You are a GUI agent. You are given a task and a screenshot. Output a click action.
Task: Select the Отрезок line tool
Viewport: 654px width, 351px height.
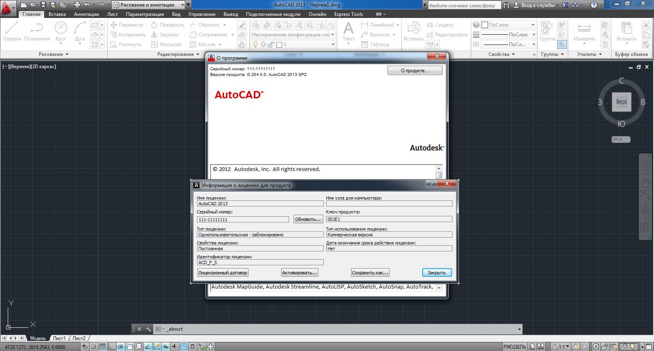click(x=12, y=31)
